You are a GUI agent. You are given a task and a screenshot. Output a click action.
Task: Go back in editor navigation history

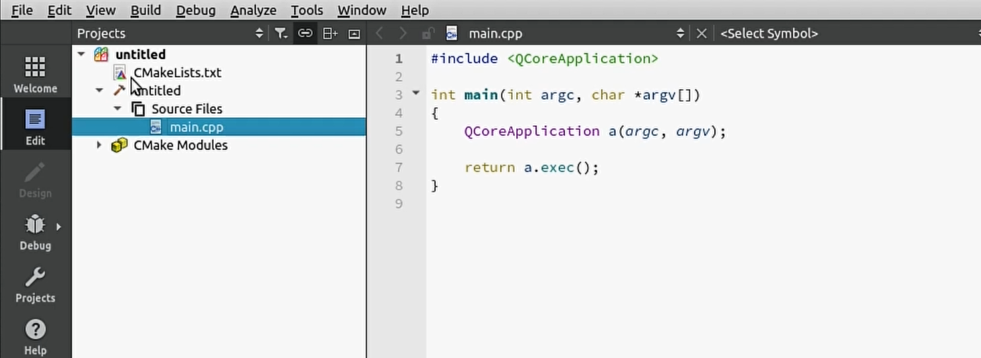tap(379, 33)
